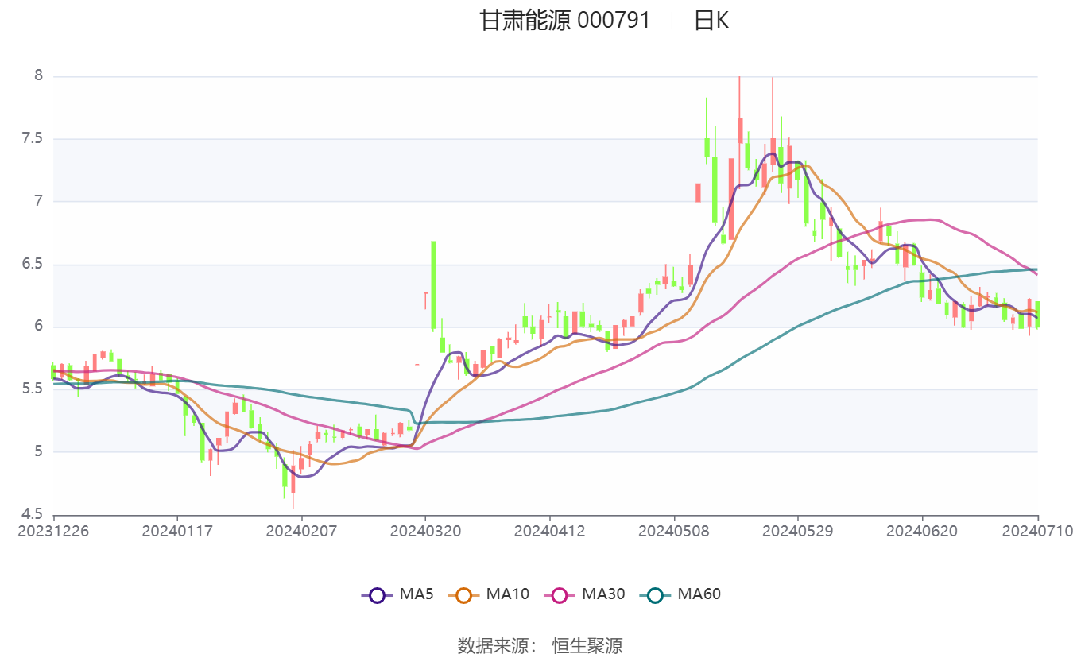Click the 日K label in the title
1081x658 pixels.
pos(711,20)
